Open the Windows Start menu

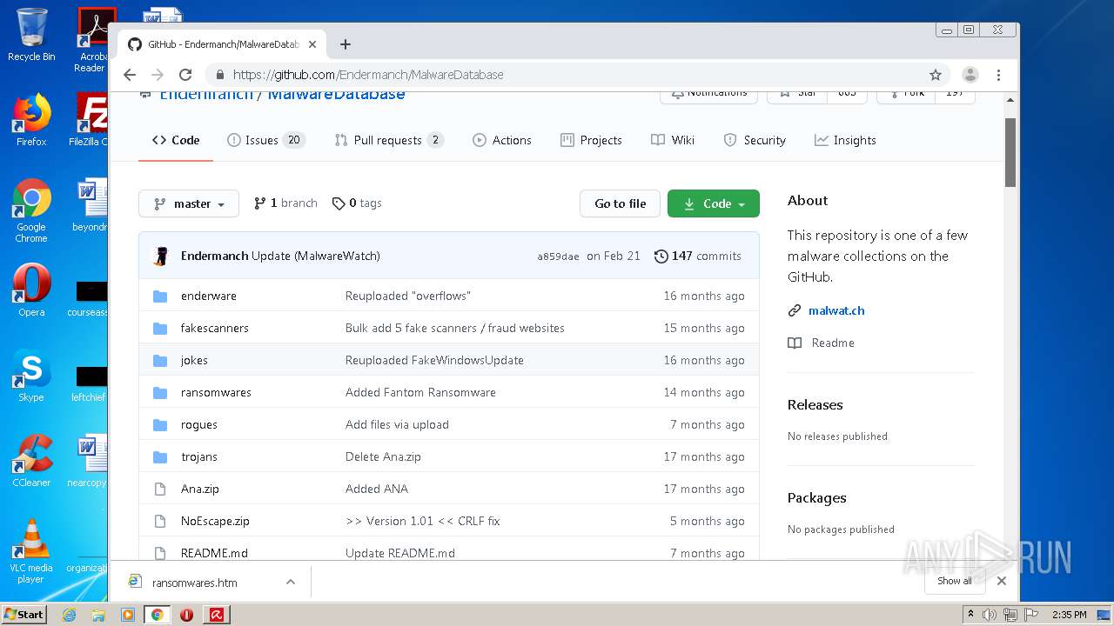(x=24, y=614)
